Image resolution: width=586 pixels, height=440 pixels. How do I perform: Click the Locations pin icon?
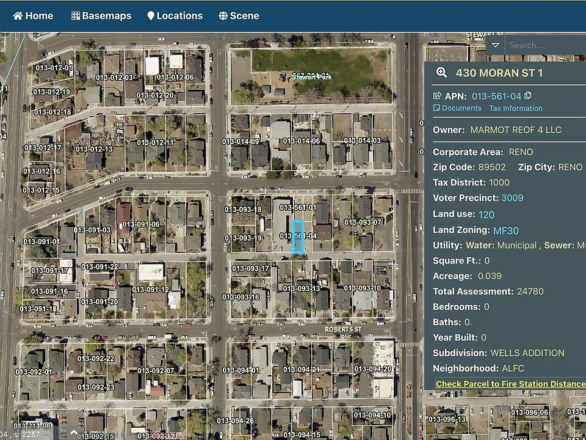coord(151,16)
